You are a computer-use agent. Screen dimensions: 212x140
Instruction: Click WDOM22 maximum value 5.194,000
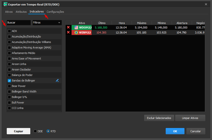pos(141,27)
